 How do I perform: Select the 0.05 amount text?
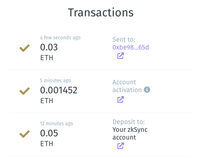point(49,133)
